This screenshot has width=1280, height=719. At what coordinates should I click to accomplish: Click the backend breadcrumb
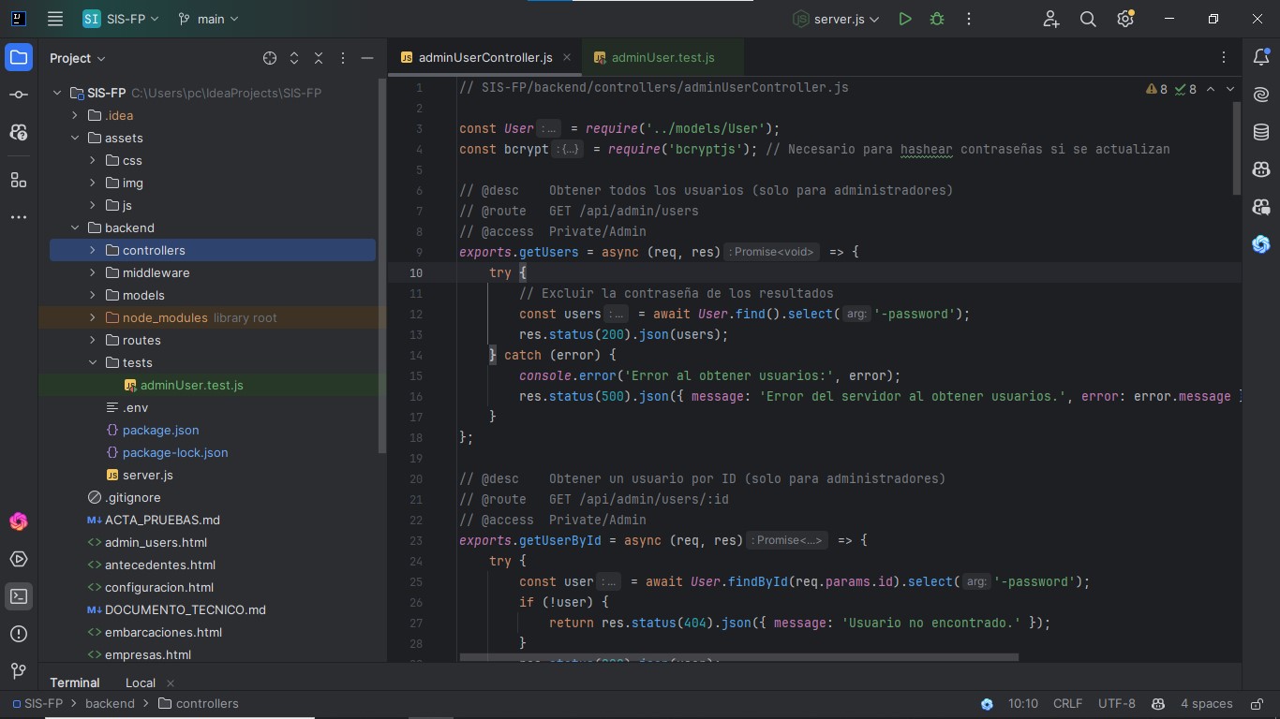110,703
